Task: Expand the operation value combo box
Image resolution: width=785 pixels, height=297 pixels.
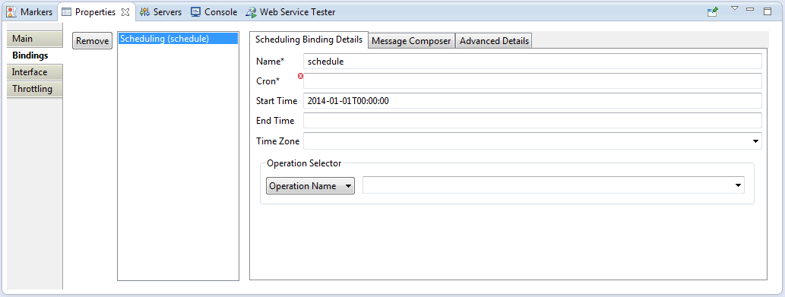Action: tap(737, 185)
